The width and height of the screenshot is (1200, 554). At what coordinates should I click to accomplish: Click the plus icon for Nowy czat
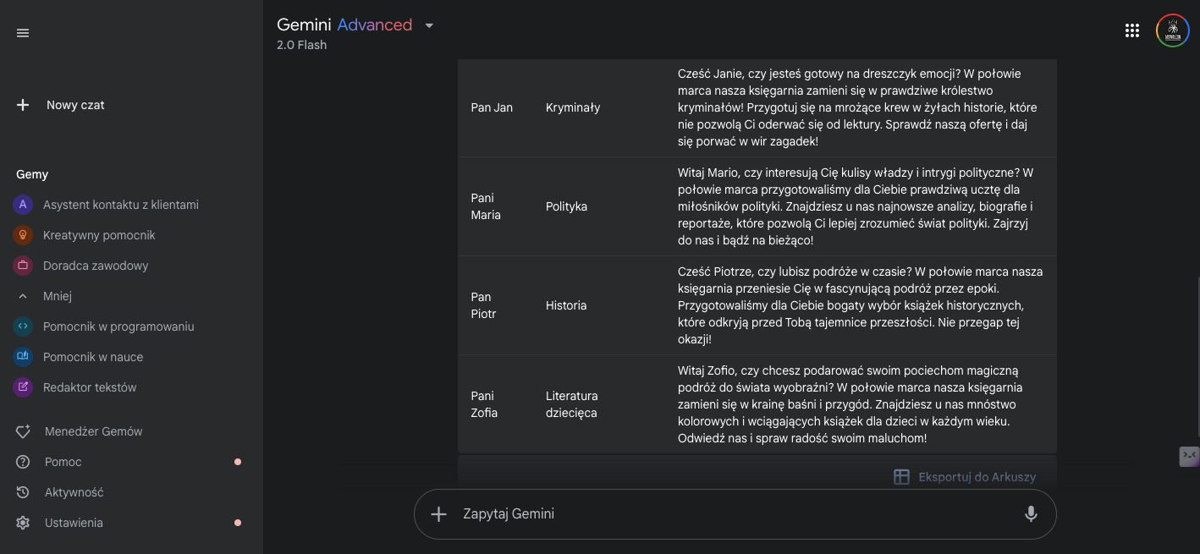pos(23,105)
